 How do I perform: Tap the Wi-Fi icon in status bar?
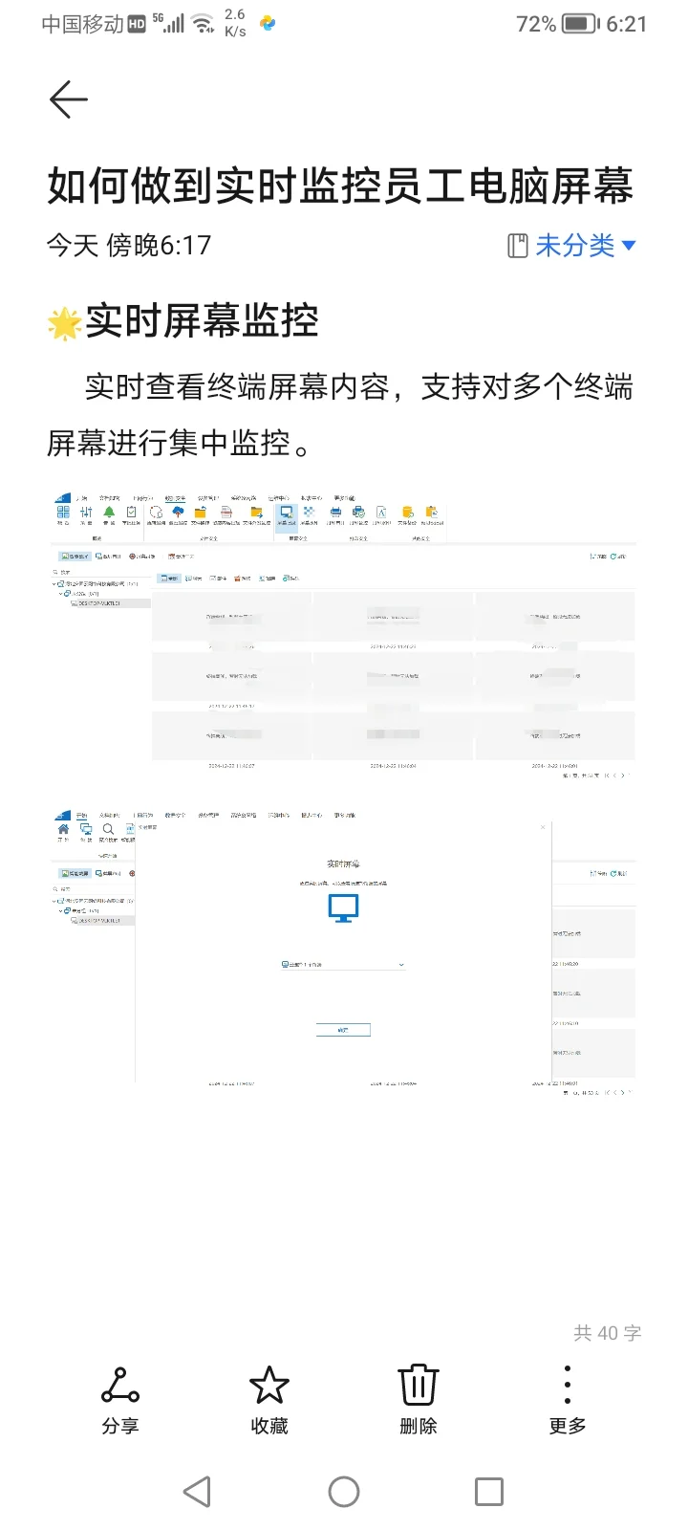coord(204,24)
